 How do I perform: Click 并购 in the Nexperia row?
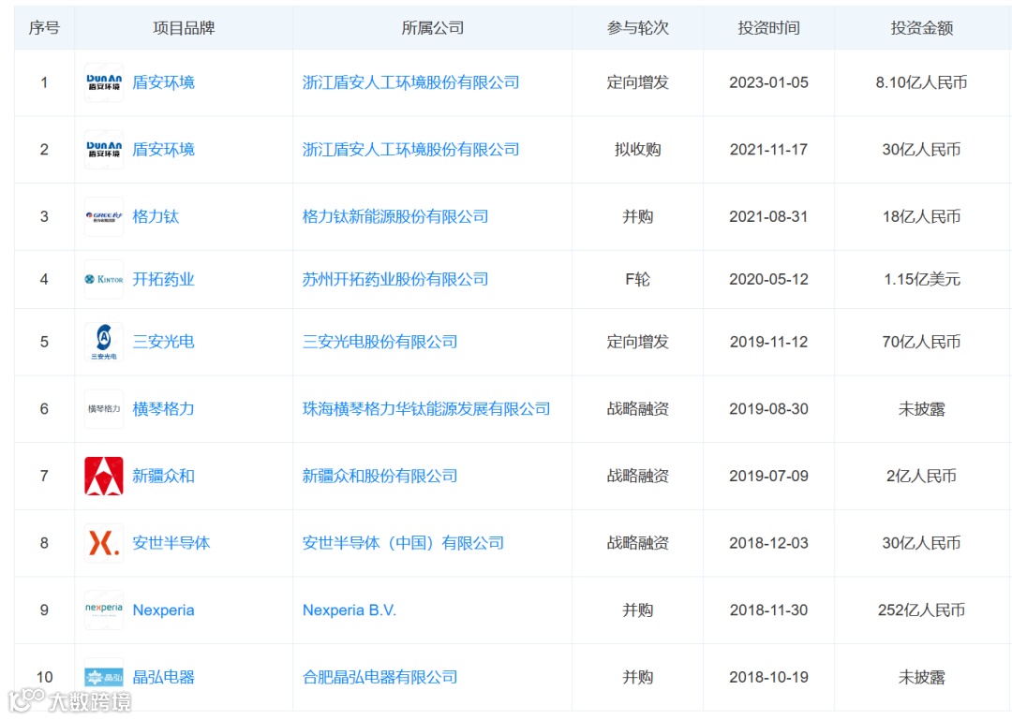click(638, 610)
